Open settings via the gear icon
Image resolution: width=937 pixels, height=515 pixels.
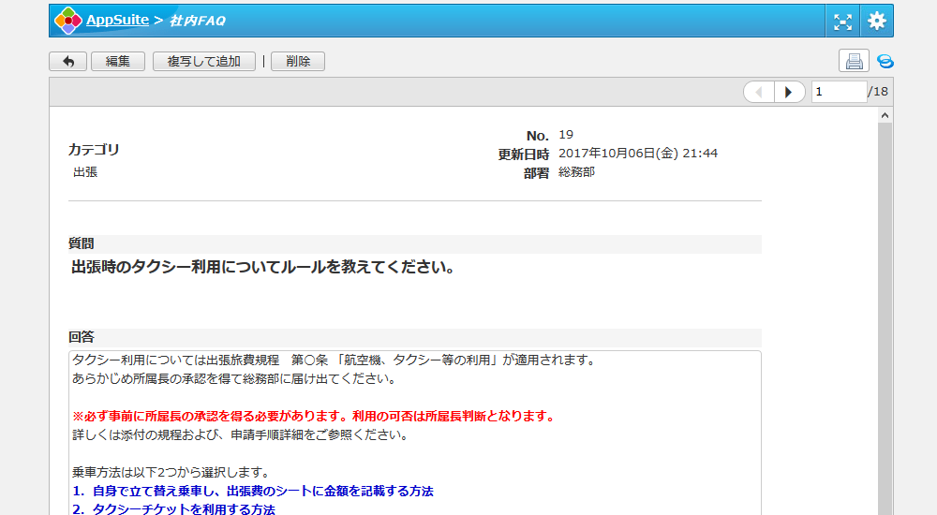tap(876, 21)
